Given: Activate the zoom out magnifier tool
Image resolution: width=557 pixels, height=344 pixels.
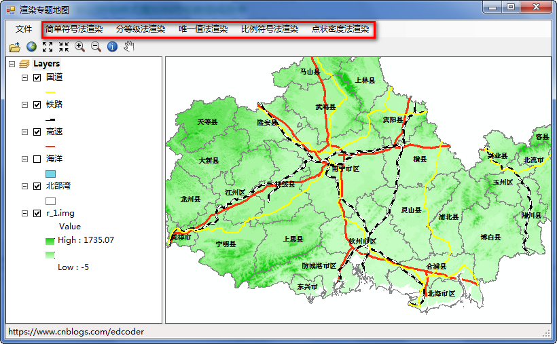Looking at the screenshot, I should tap(96, 47).
